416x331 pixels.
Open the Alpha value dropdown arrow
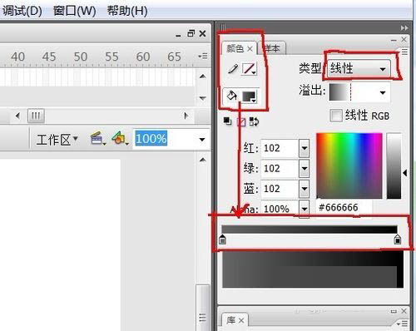click(x=305, y=209)
